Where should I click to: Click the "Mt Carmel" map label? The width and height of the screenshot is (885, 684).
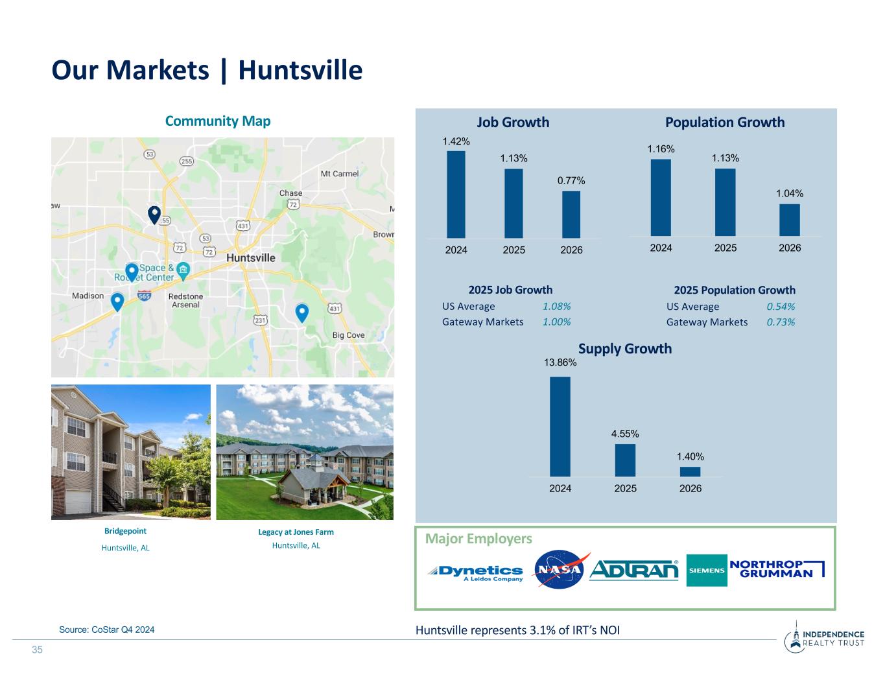(x=340, y=174)
